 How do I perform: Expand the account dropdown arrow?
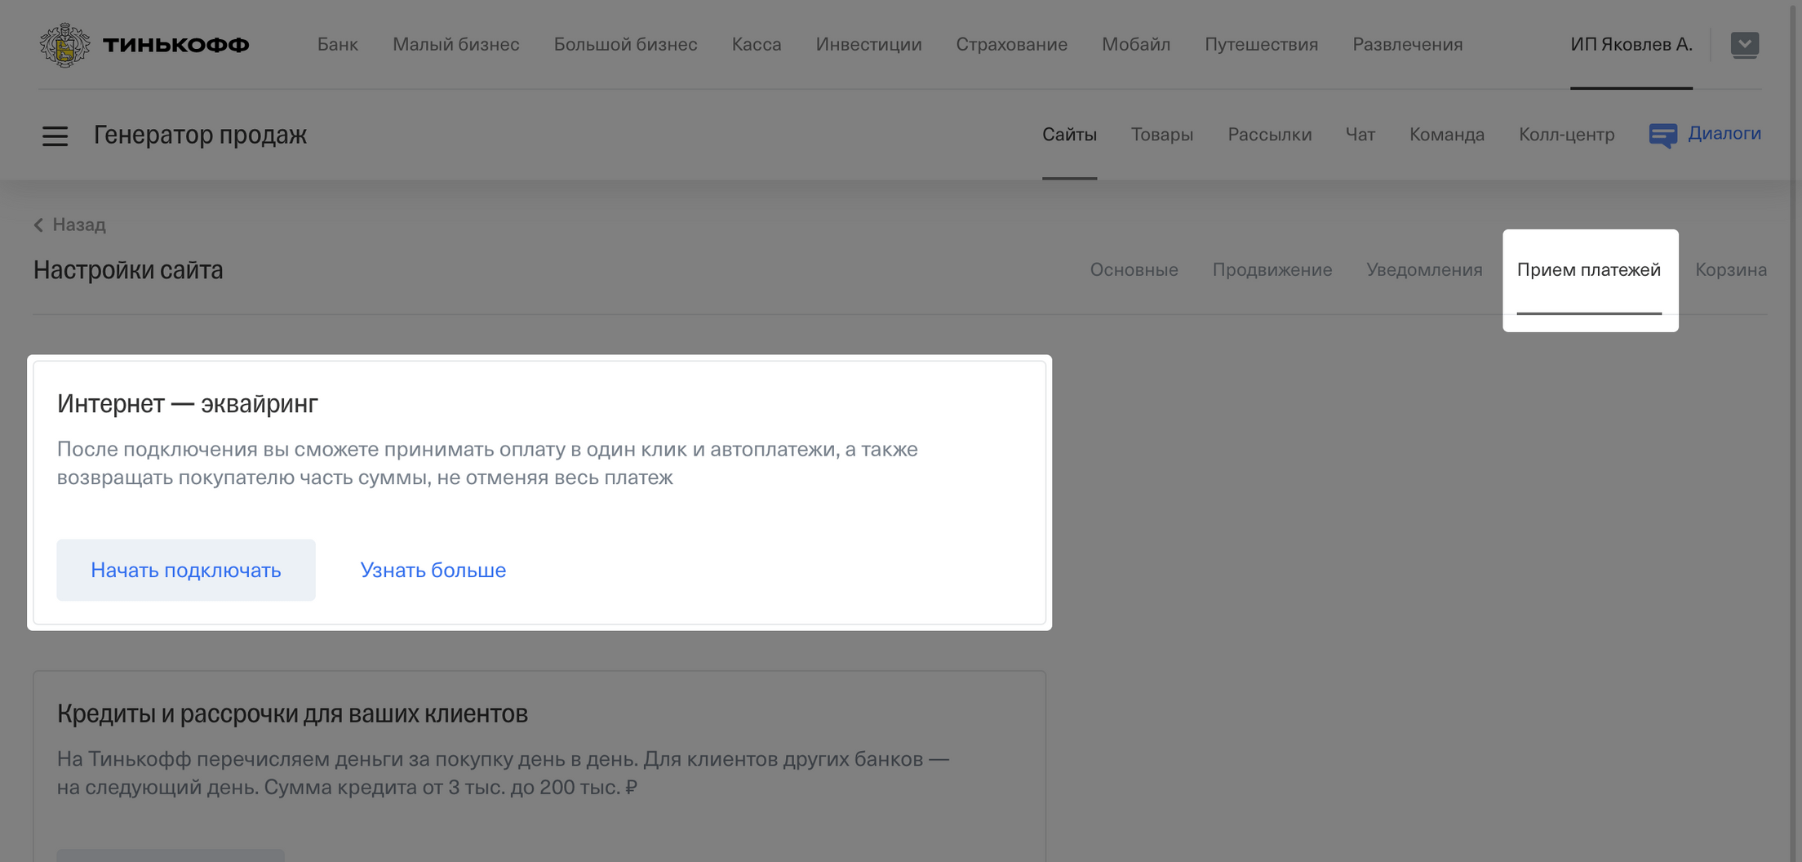(1745, 44)
